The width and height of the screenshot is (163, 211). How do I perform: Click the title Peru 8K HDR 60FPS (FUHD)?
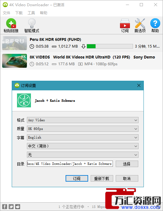[x=55, y=39]
